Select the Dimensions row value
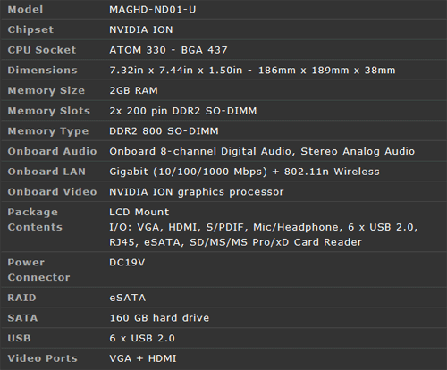Image resolution: width=447 pixels, height=370 pixels. (252, 71)
